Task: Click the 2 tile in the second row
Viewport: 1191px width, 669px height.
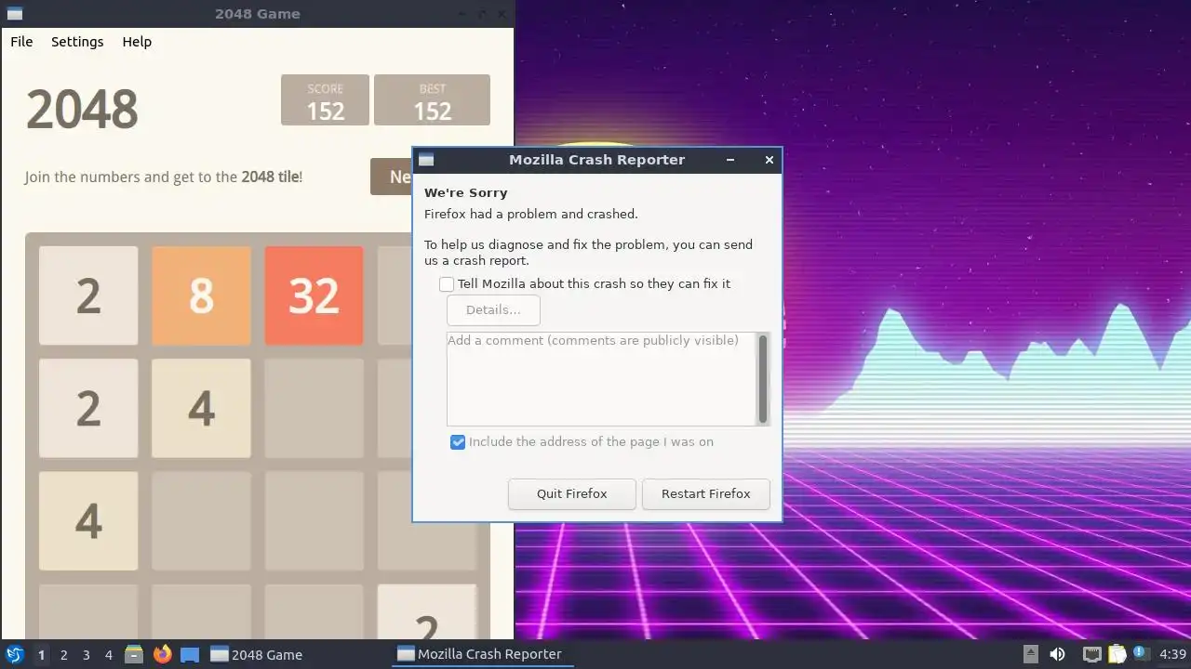Action: point(88,408)
